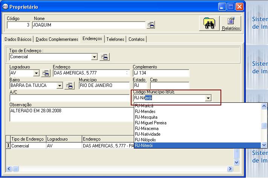
Task: Expand the Tipo de Endereço dropdown
Action: [94, 57]
